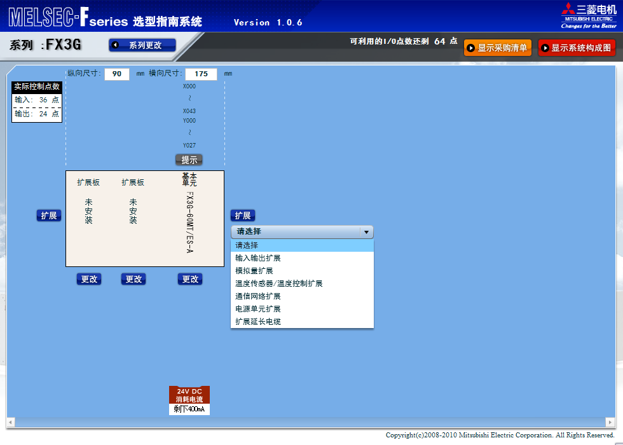Open the 显示采购清单 purchase list
The image size is (623, 445).
point(497,48)
